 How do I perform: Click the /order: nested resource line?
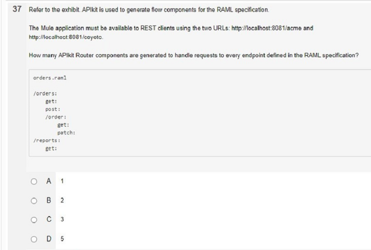click(x=56, y=117)
